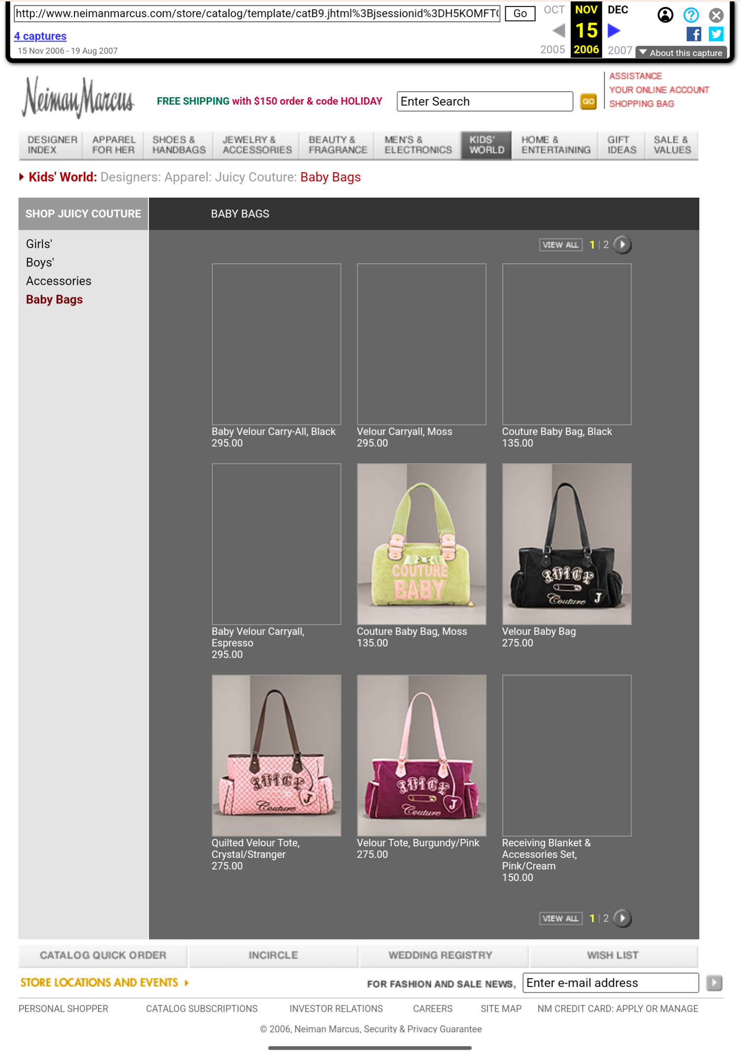The height and width of the screenshot is (1063, 740).
Task: Expand the About this capture dropdown
Action: click(x=681, y=53)
